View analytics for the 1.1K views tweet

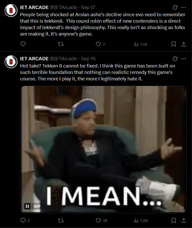tap(141, 44)
